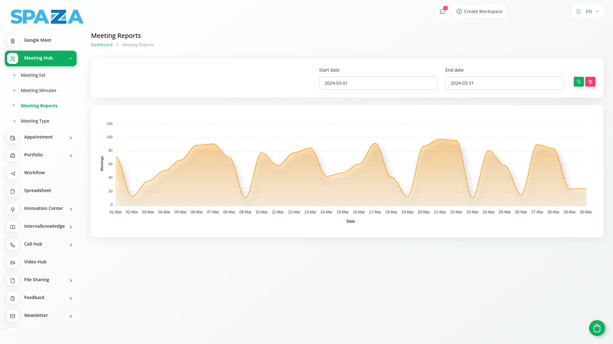
Task: Click the Meeting Reports breadcrumb text
Action: point(138,45)
